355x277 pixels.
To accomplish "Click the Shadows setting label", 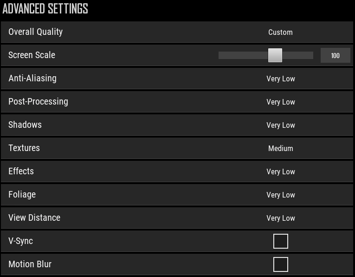I will click(x=25, y=125).
